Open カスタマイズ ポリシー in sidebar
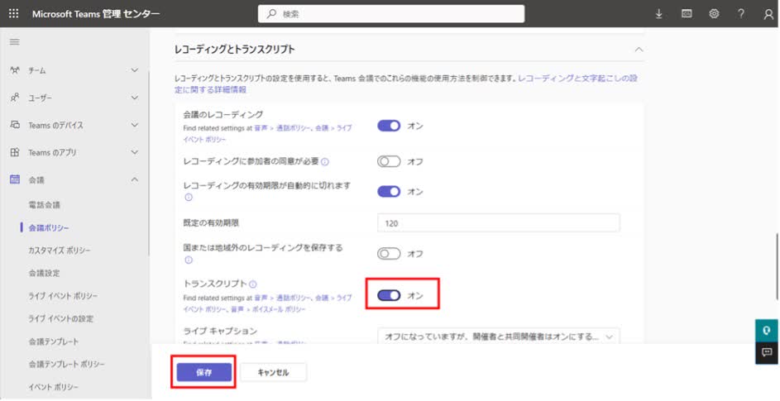Image resolution: width=780 pixels, height=401 pixels. click(x=60, y=251)
